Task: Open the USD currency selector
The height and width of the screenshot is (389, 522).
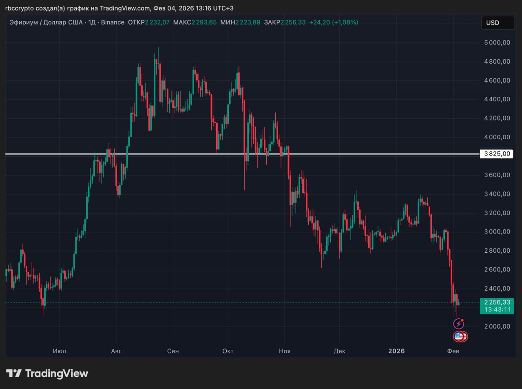Action: [497, 23]
